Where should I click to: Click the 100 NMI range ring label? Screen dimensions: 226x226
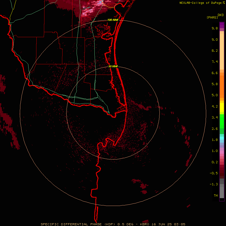113,20
